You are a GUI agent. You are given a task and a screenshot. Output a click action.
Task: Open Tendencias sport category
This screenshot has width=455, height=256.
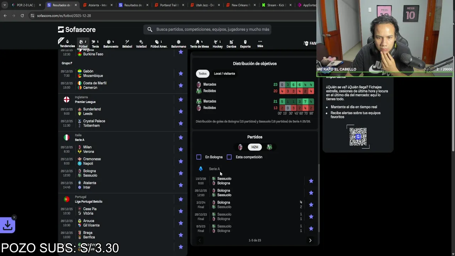pos(67,43)
